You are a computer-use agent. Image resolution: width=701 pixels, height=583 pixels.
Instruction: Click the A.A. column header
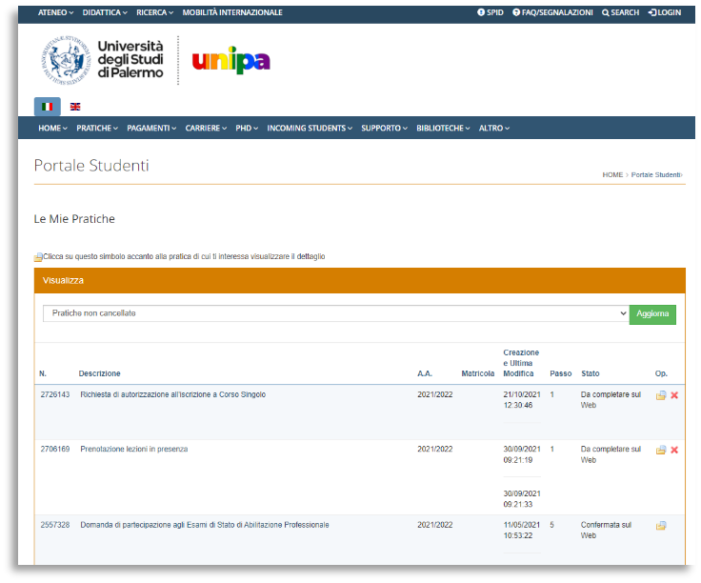[x=425, y=373]
